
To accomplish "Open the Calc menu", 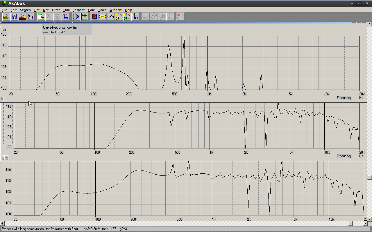I will pos(92,10).
